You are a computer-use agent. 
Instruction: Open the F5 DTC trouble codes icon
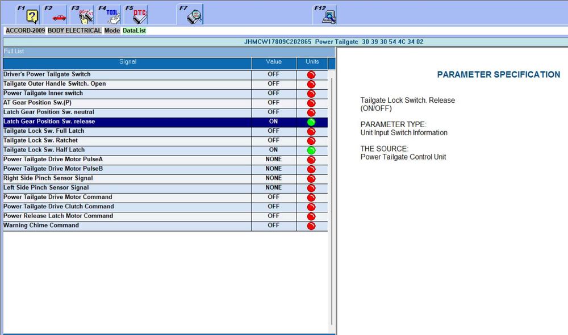[140, 15]
